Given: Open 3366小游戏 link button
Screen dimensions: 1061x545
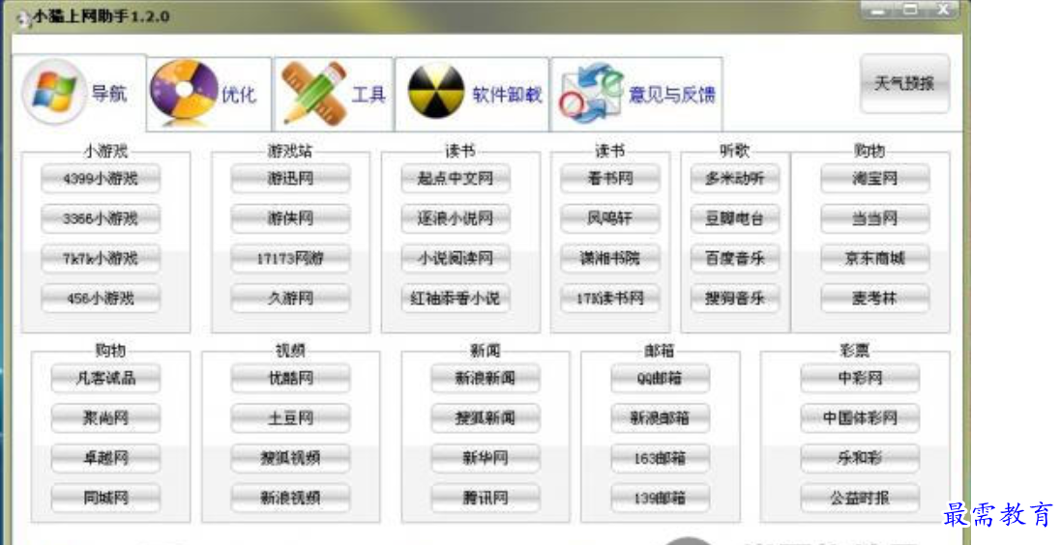Looking at the screenshot, I should click(101, 218).
